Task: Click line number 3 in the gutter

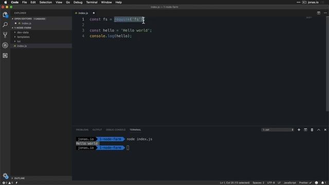Action: pos(83,30)
